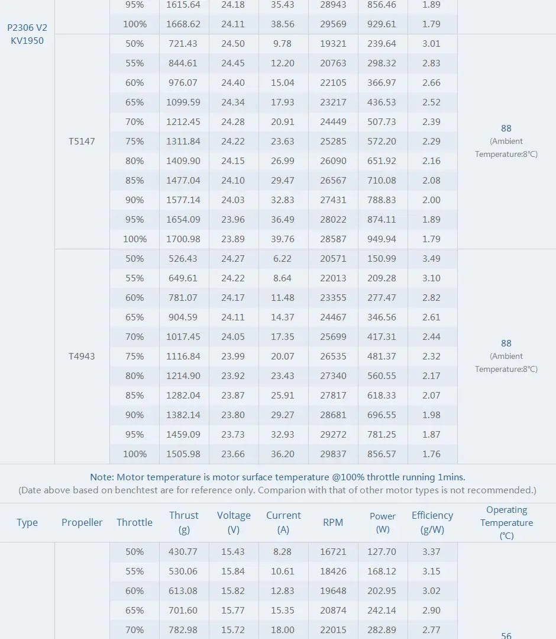Click the Efficiency (g/W) column header
Viewport: 556px width, 639px height.
click(432, 522)
